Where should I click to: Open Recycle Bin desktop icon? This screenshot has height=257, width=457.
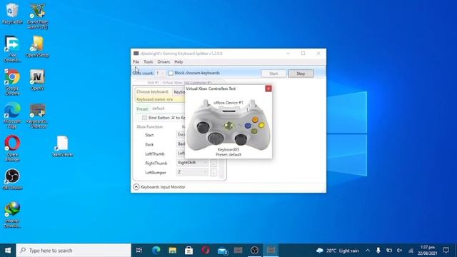point(12,14)
